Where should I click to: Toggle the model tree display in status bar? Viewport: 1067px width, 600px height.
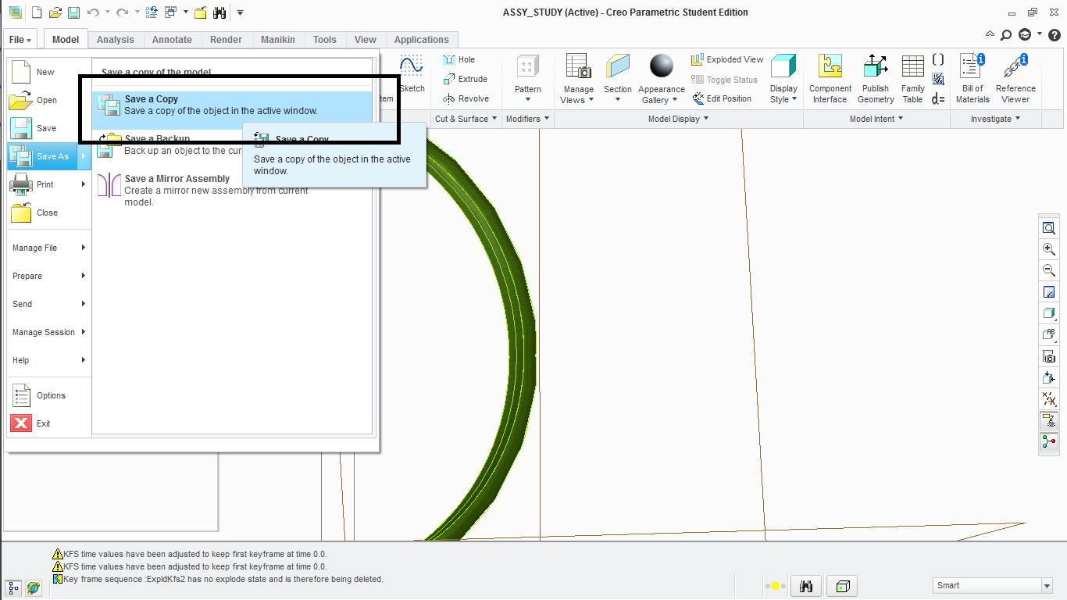(x=14, y=587)
